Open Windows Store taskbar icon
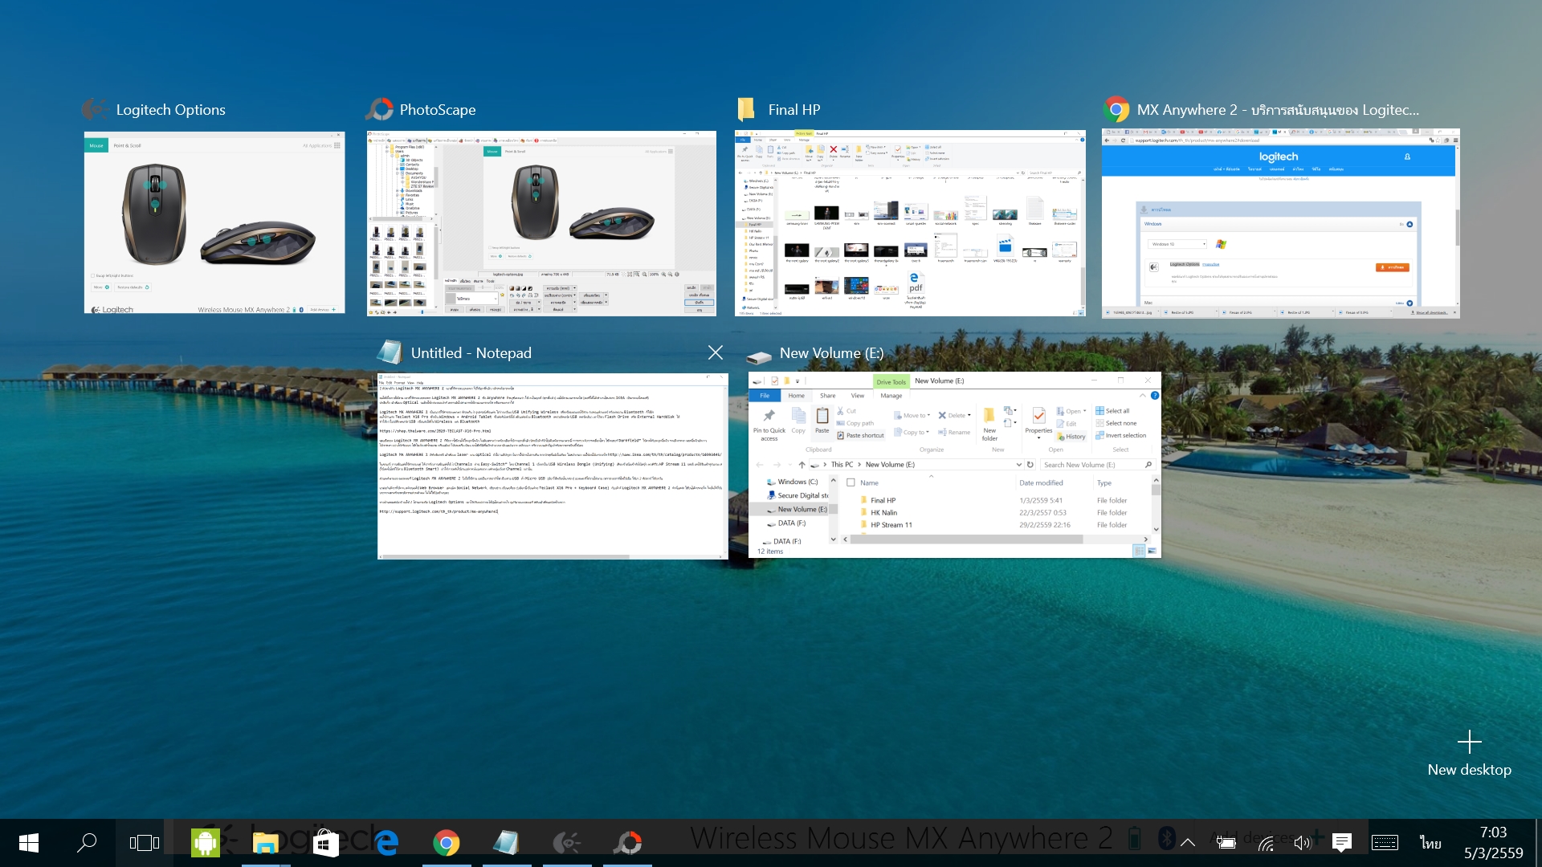 [325, 842]
